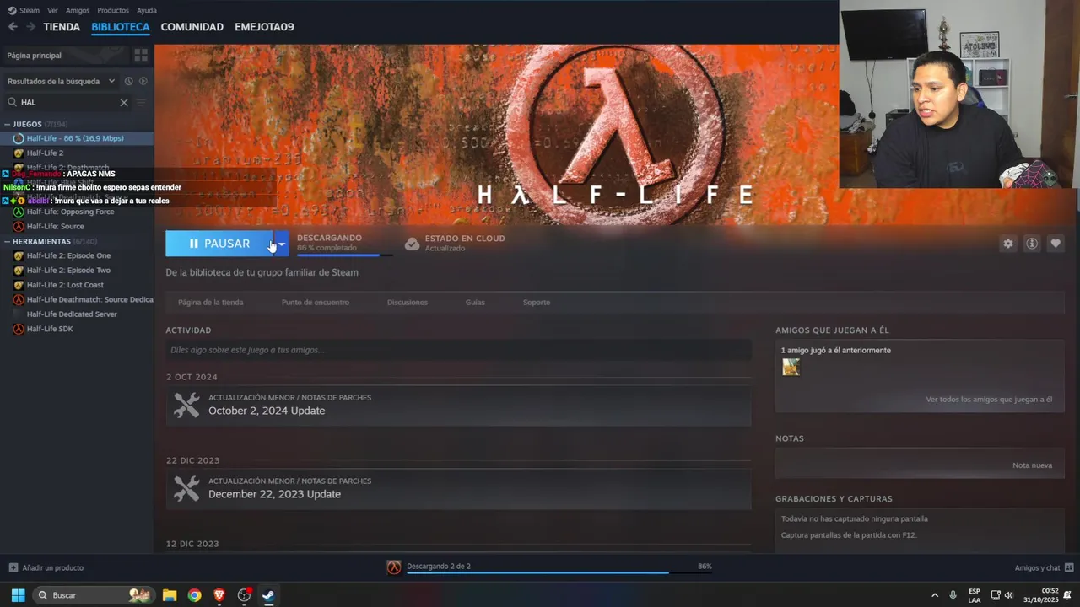Switch library to grid view icon
The height and width of the screenshot is (607, 1080).
coord(141,55)
